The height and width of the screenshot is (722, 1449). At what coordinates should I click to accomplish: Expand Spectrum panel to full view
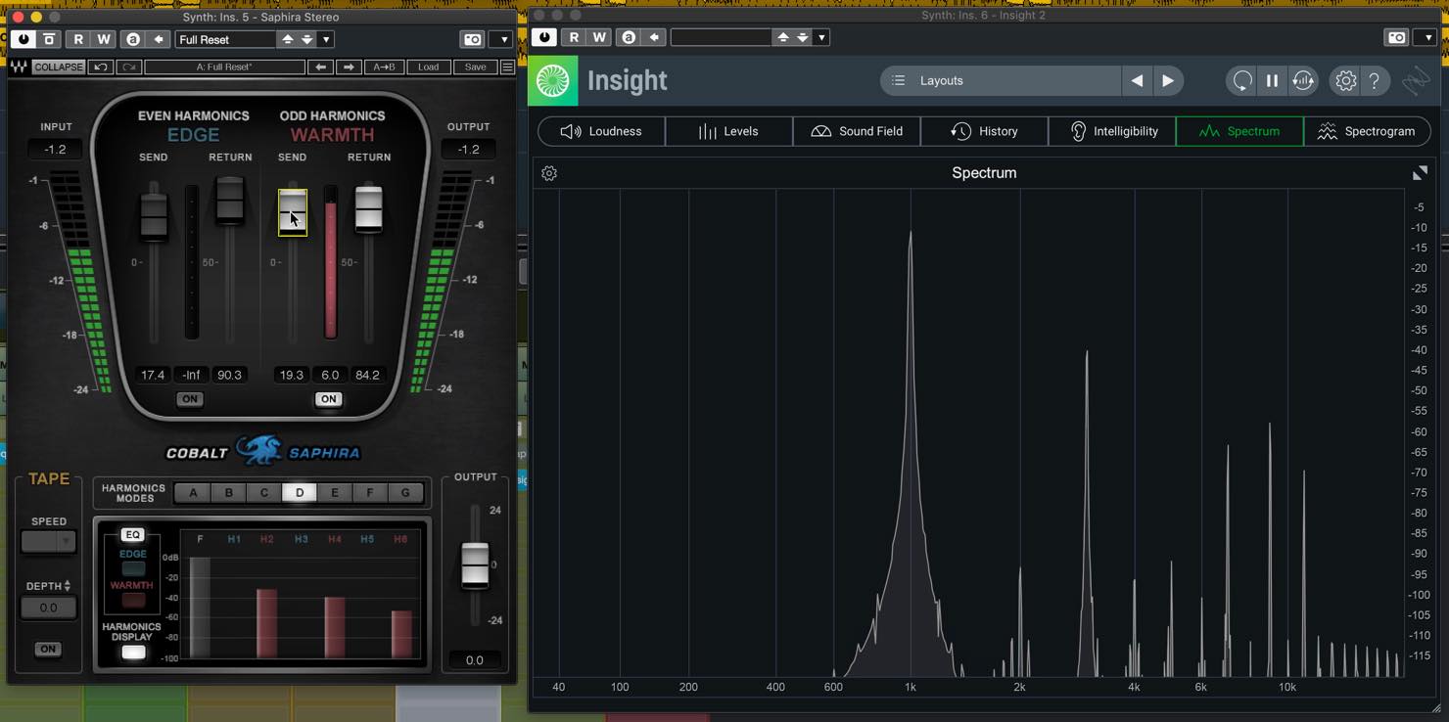(1420, 173)
